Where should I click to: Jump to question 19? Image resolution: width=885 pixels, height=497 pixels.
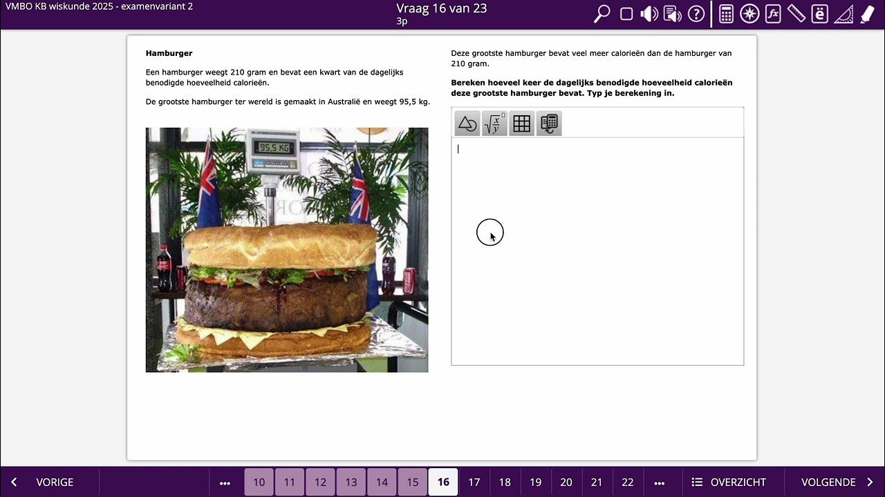coord(536,483)
